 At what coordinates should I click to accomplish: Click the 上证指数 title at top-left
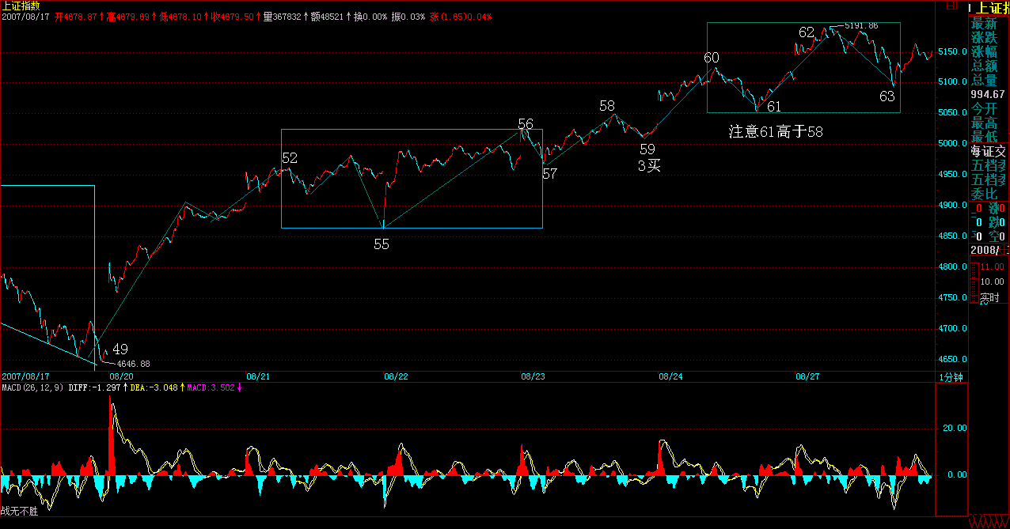pyautogui.click(x=19, y=6)
